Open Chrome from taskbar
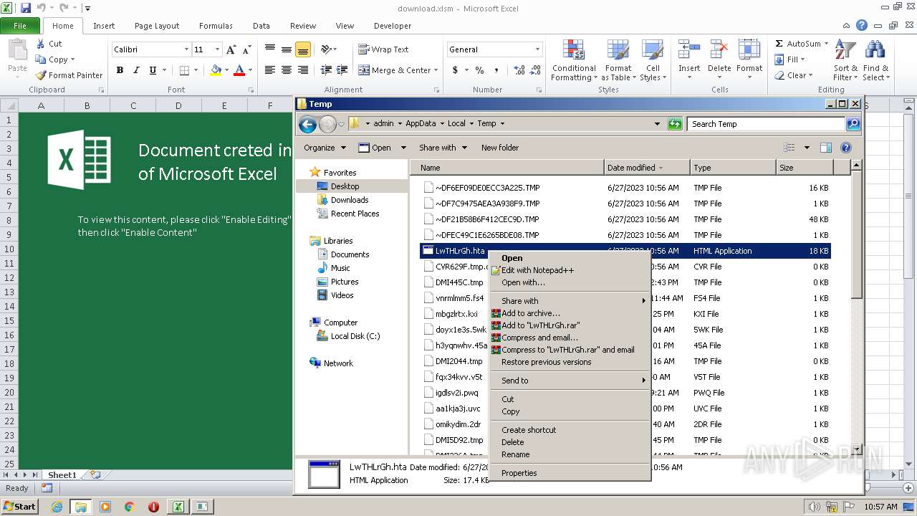The width and height of the screenshot is (917, 516). pyautogui.click(x=130, y=507)
